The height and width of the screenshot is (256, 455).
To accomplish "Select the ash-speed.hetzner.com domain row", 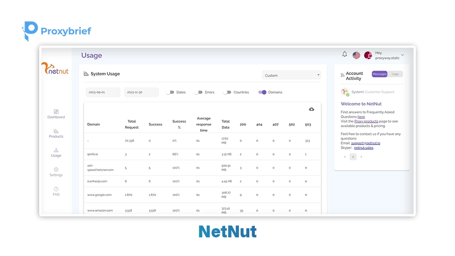I will pos(202,168).
